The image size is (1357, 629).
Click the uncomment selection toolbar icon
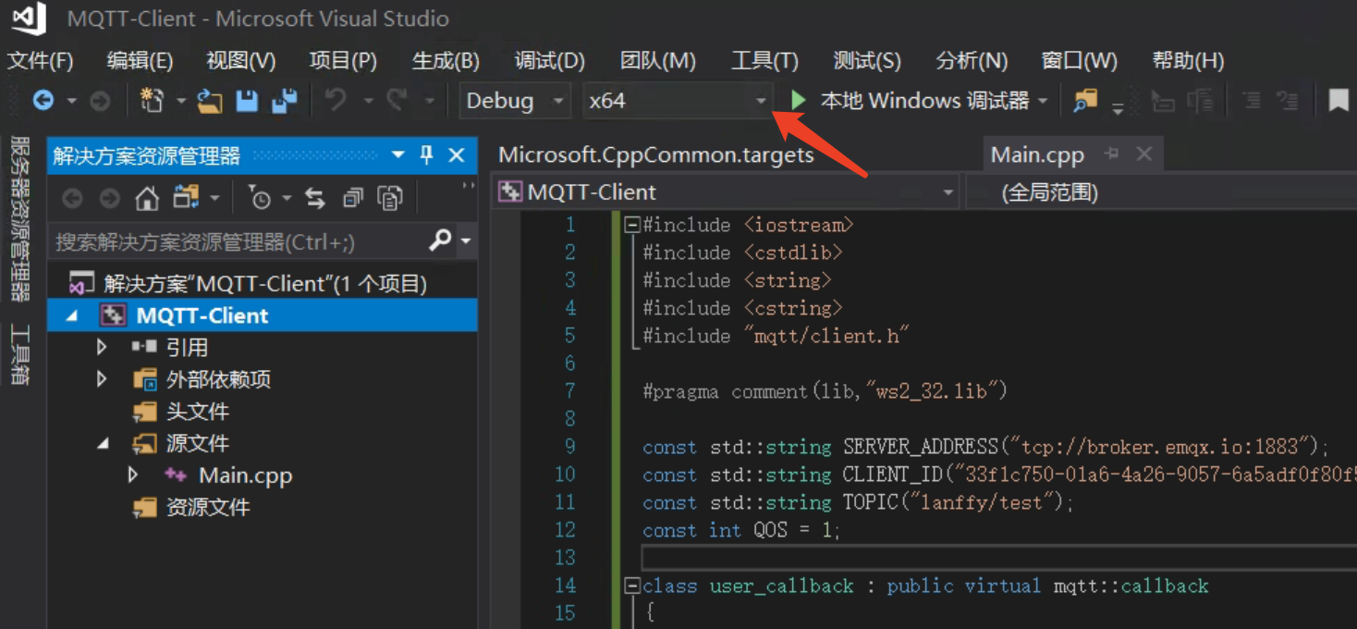click(1288, 100)
